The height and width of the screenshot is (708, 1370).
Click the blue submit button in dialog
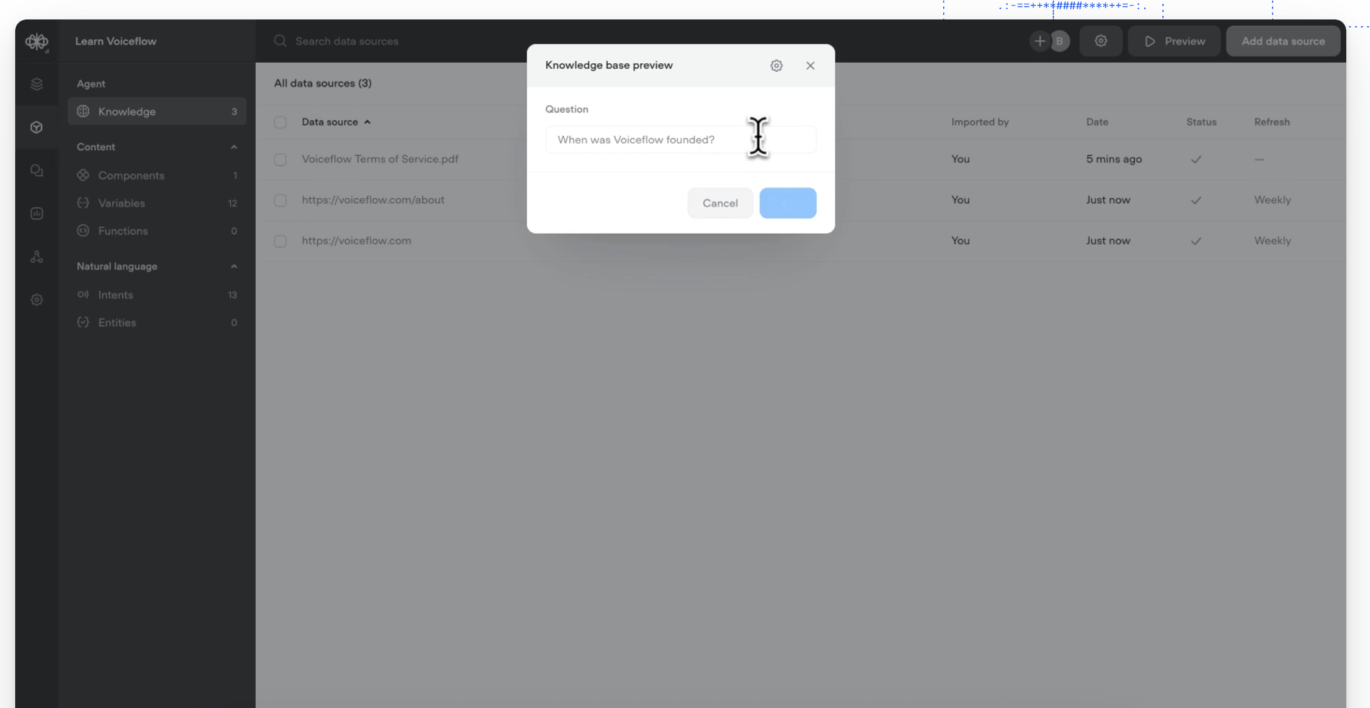click(788, 203)
